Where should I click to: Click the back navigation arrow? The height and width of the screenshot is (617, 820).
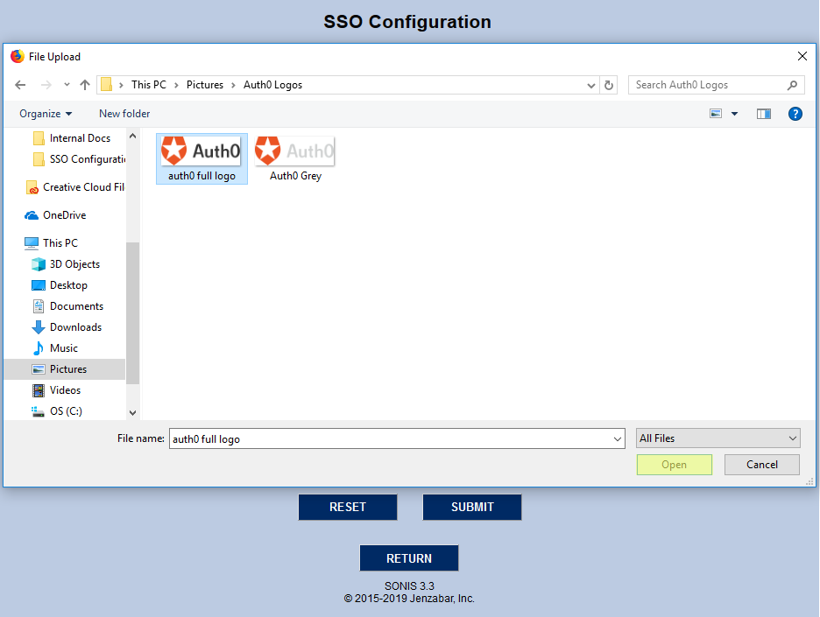19,85
